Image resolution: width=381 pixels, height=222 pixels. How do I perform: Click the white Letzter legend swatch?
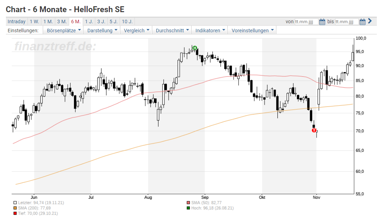pyautogui.click(x=15, y=203)
